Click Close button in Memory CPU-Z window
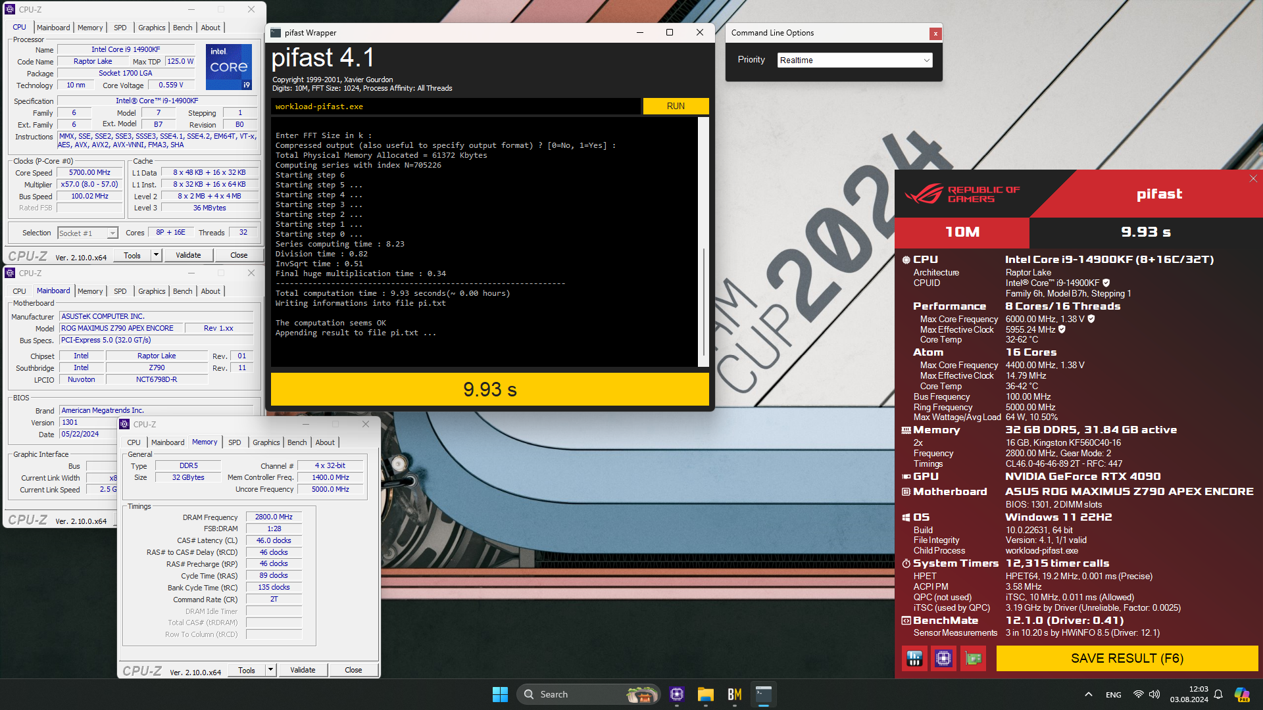 tap(353, 670)
